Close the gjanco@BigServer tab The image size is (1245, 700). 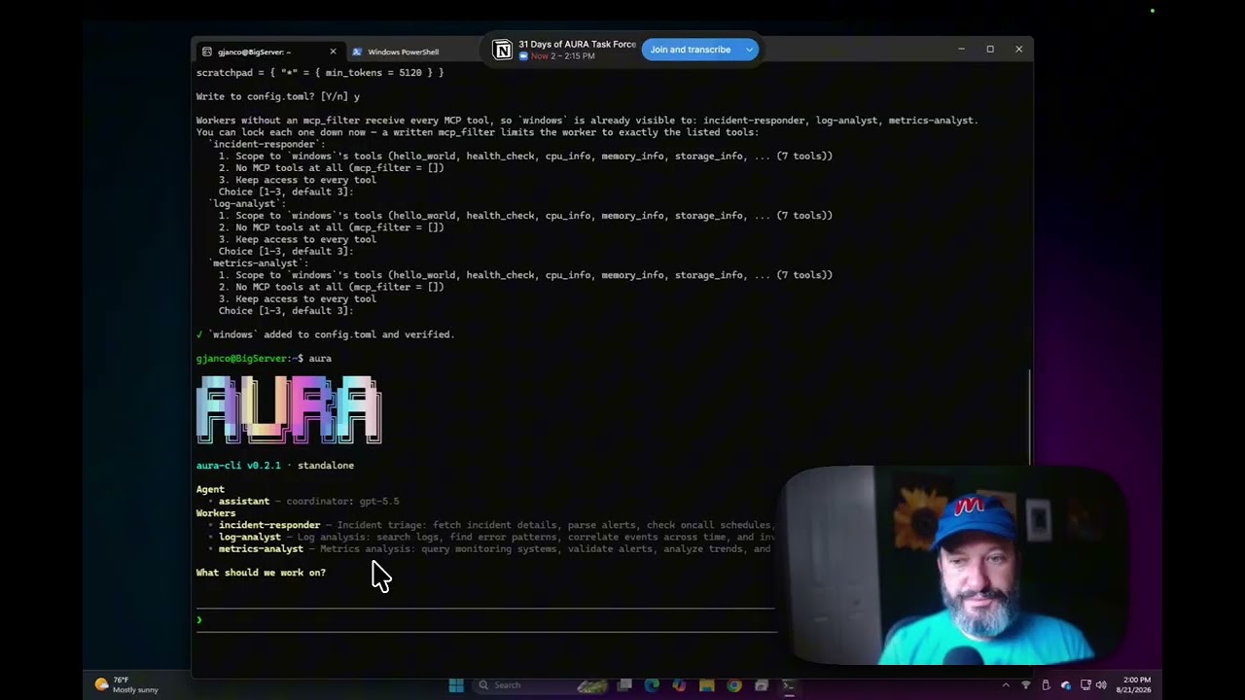click(x=333, y=52)
